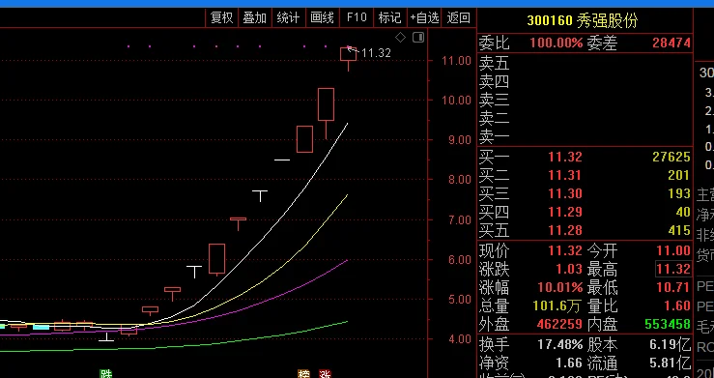Click the 换手 value 17.48%

pos(560,345)
